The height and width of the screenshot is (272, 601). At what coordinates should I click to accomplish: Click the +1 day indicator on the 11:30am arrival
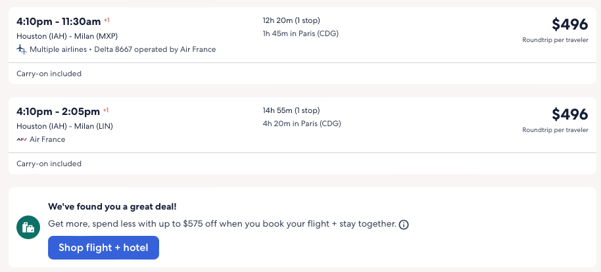pos(107,20)
